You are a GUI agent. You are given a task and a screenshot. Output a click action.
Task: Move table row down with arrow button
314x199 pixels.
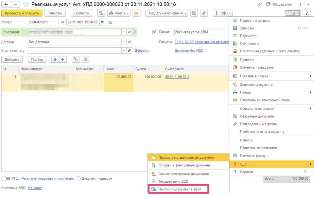(x=62, y=59)
